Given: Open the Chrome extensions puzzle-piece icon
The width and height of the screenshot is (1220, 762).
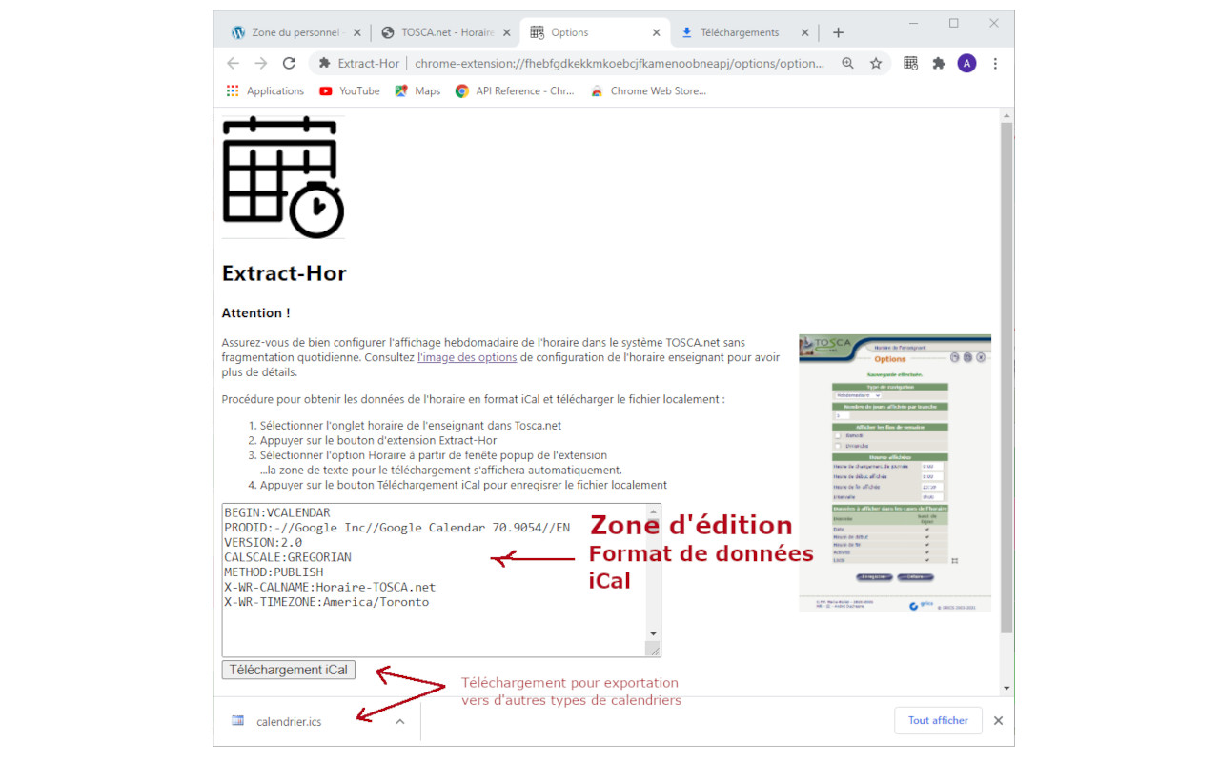Looking at the screenshot, I should pyautogui.click(x=939, y=63).
